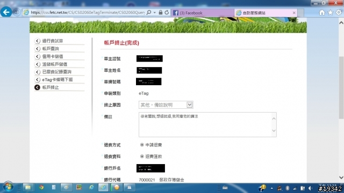The height and width of the screenshot is (193, 344).
Task: Click the eTag value in 申裝類別 row
Action: [x=144, y=93]
